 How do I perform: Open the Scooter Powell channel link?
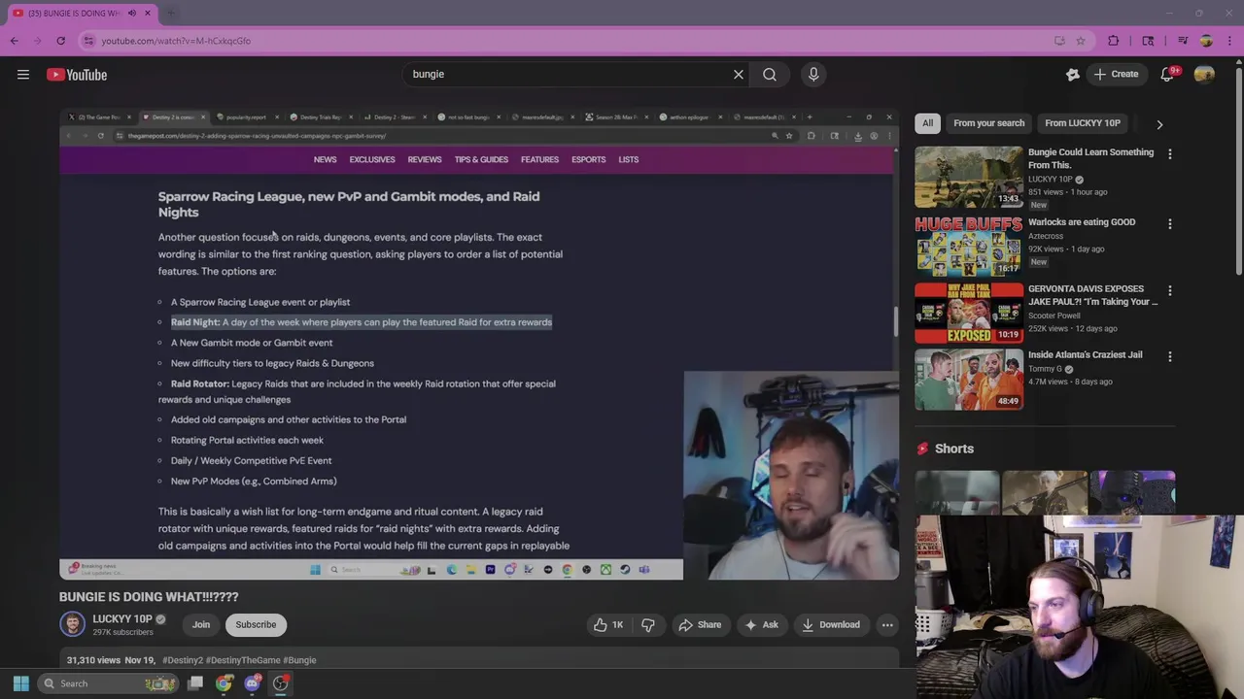1054,316
